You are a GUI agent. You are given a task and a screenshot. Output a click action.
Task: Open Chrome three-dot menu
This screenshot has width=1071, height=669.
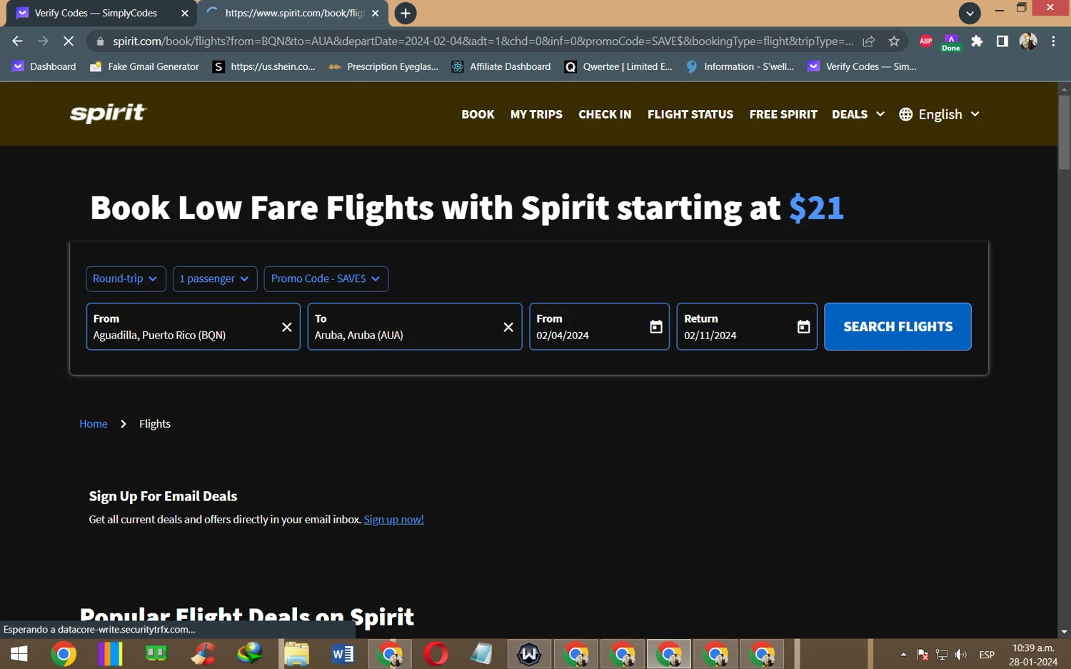(1053, 41)
